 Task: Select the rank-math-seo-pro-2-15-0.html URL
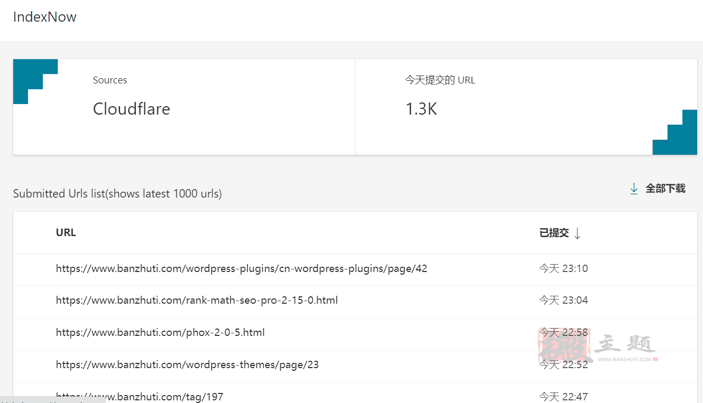(x=197, y=301)
